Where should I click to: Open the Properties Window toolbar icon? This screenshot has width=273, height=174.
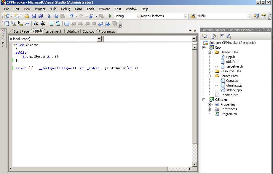point(263,16)
